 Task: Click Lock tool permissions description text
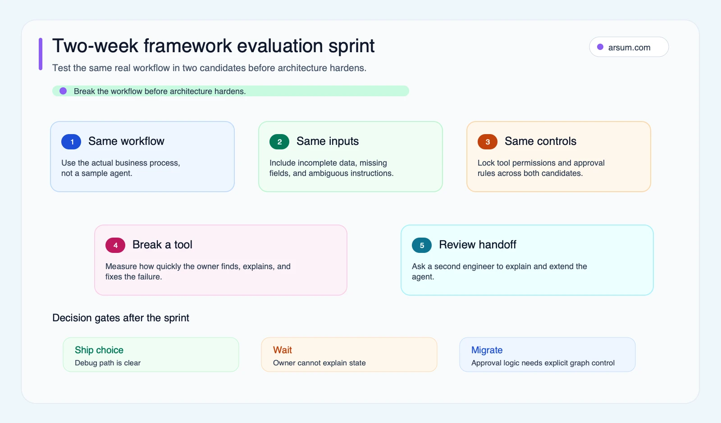[541, 168]
